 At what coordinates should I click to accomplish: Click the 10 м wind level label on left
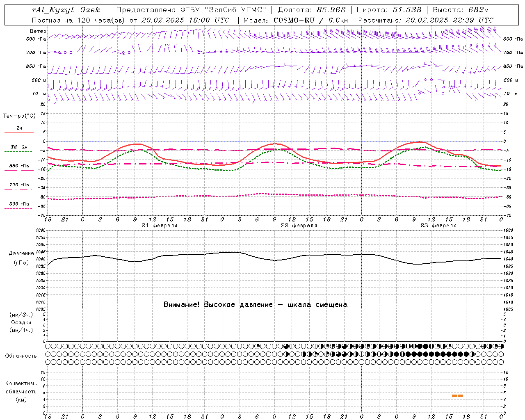pyautogui.click(x=39, y=94)
